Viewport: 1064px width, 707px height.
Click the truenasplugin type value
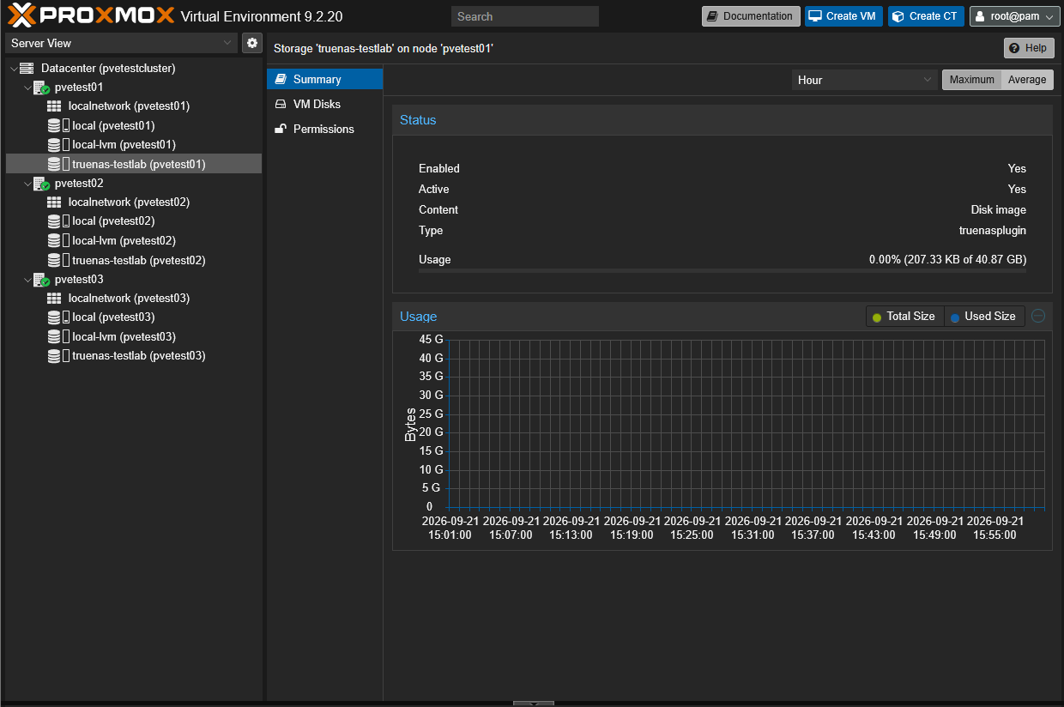[x=993, y=230]
